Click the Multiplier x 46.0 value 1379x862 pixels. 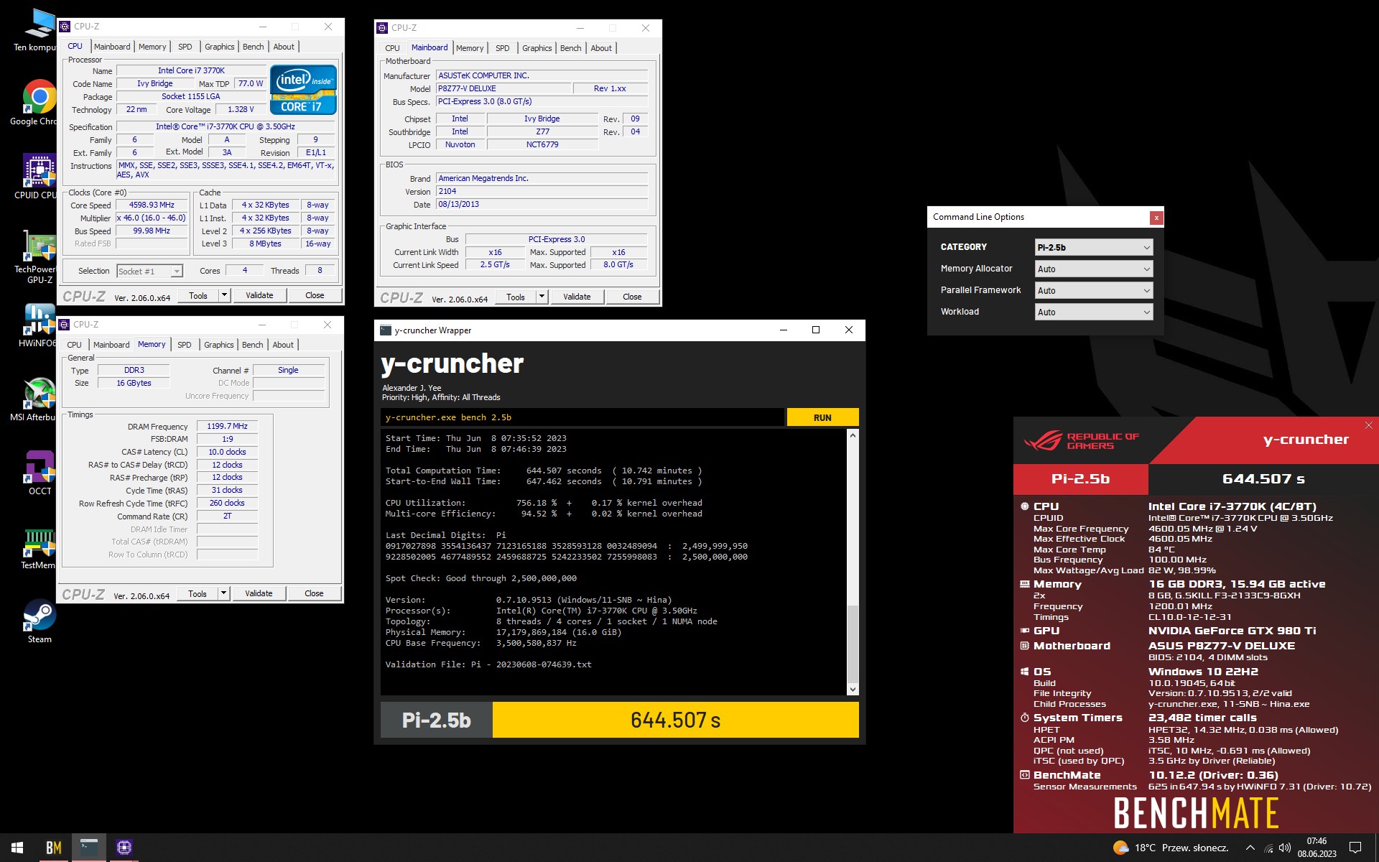152,218
